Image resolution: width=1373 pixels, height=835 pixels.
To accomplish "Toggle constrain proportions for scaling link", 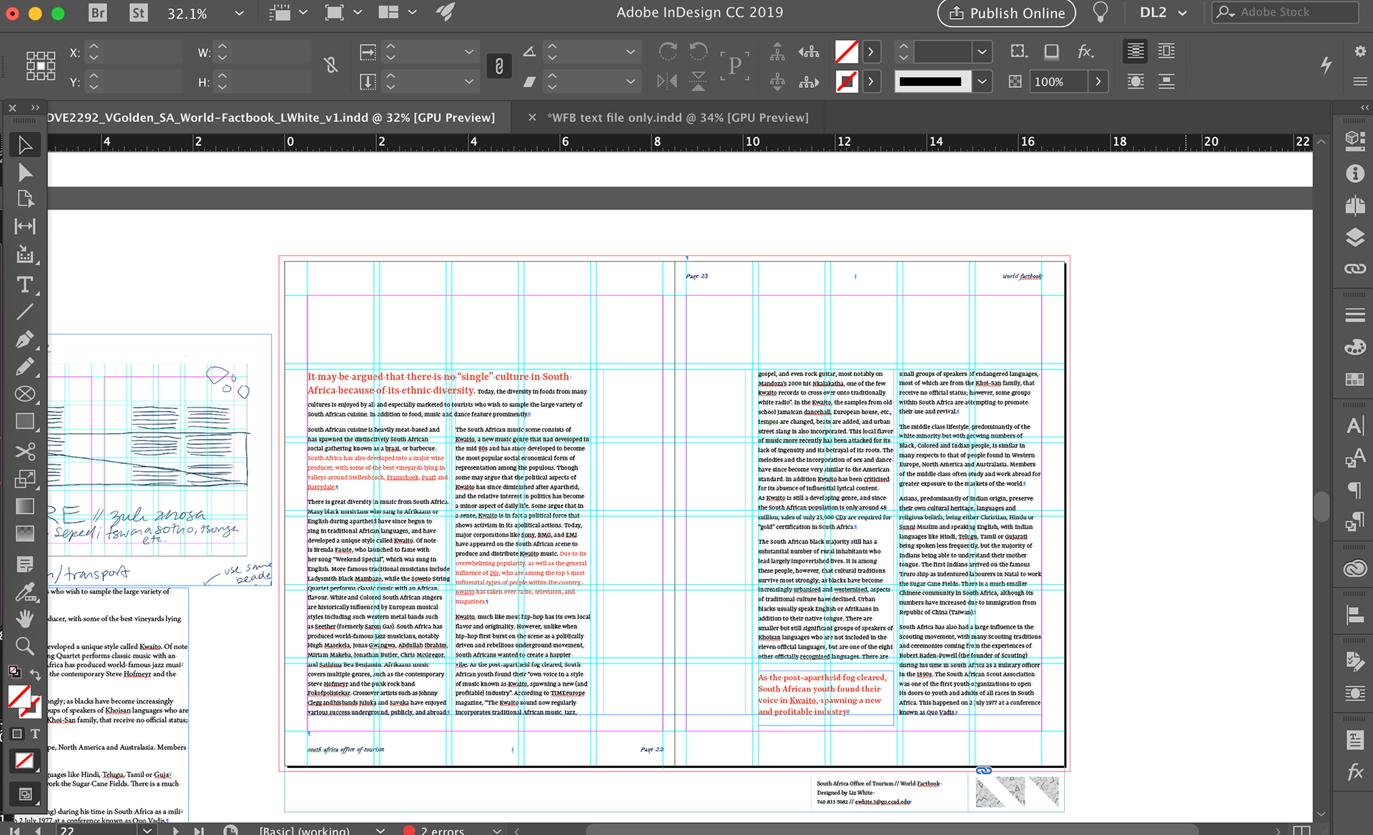I will pyautogui.click(x=499, y=66).
